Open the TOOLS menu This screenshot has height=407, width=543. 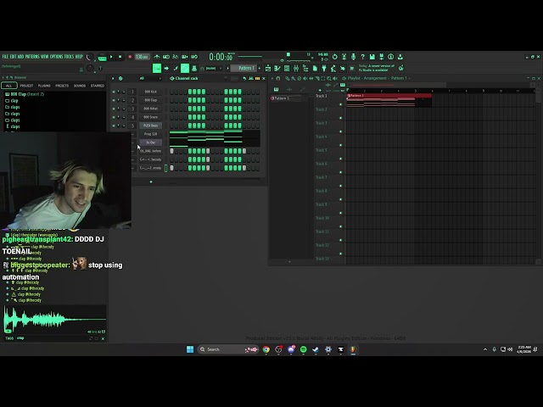[69, 57]
